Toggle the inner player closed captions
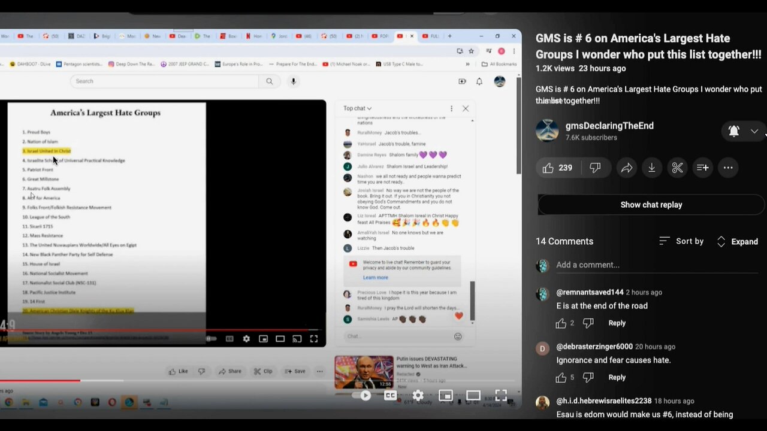This screenshot has width=767, height=431. [230, 339]
